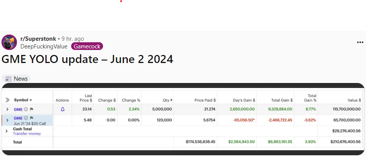Open the GME stock symbol link
This screenshot has height=156, width=366.
[x=18, y=109]
